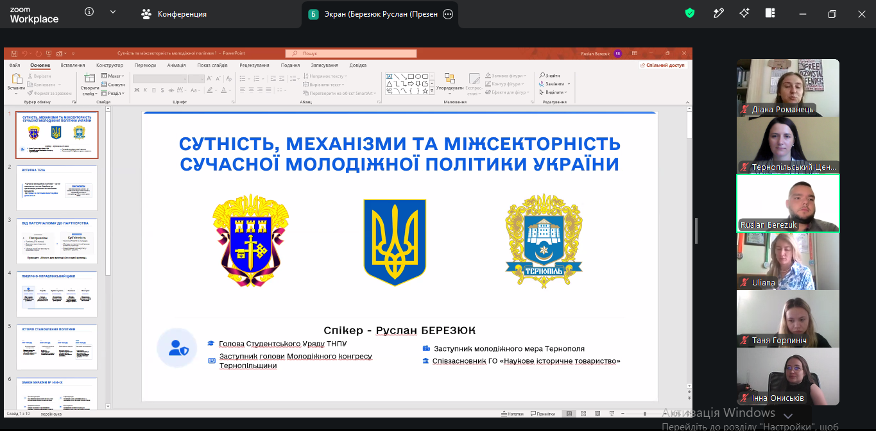This screenshot has height=431, width=876.
Task: Adjust the zoom slider in PowerPoint status bar
Action: click(x=644, y=414)
